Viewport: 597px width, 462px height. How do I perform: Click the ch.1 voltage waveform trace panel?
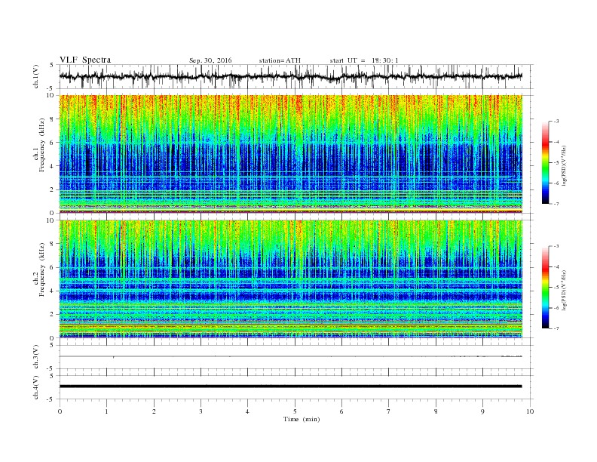coord(296,76)
